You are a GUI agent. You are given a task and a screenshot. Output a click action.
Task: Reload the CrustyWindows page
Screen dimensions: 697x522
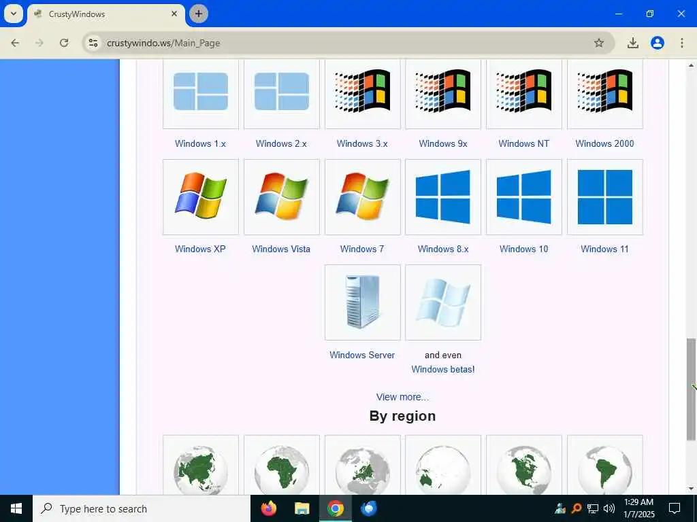click(64, 43)
